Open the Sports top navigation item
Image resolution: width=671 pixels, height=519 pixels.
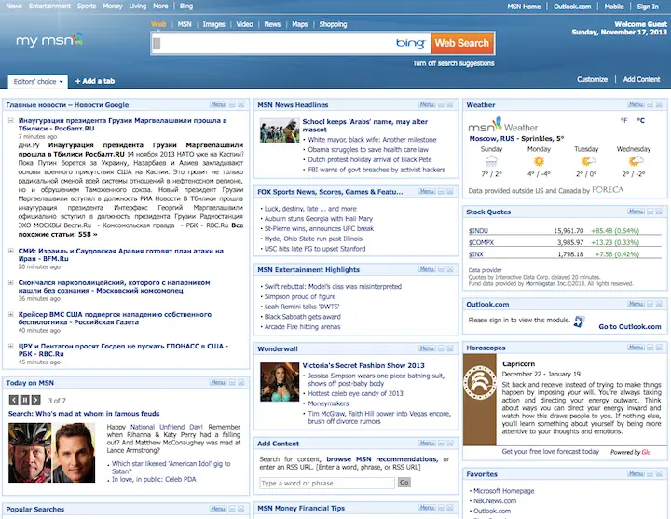pos(87,6)
